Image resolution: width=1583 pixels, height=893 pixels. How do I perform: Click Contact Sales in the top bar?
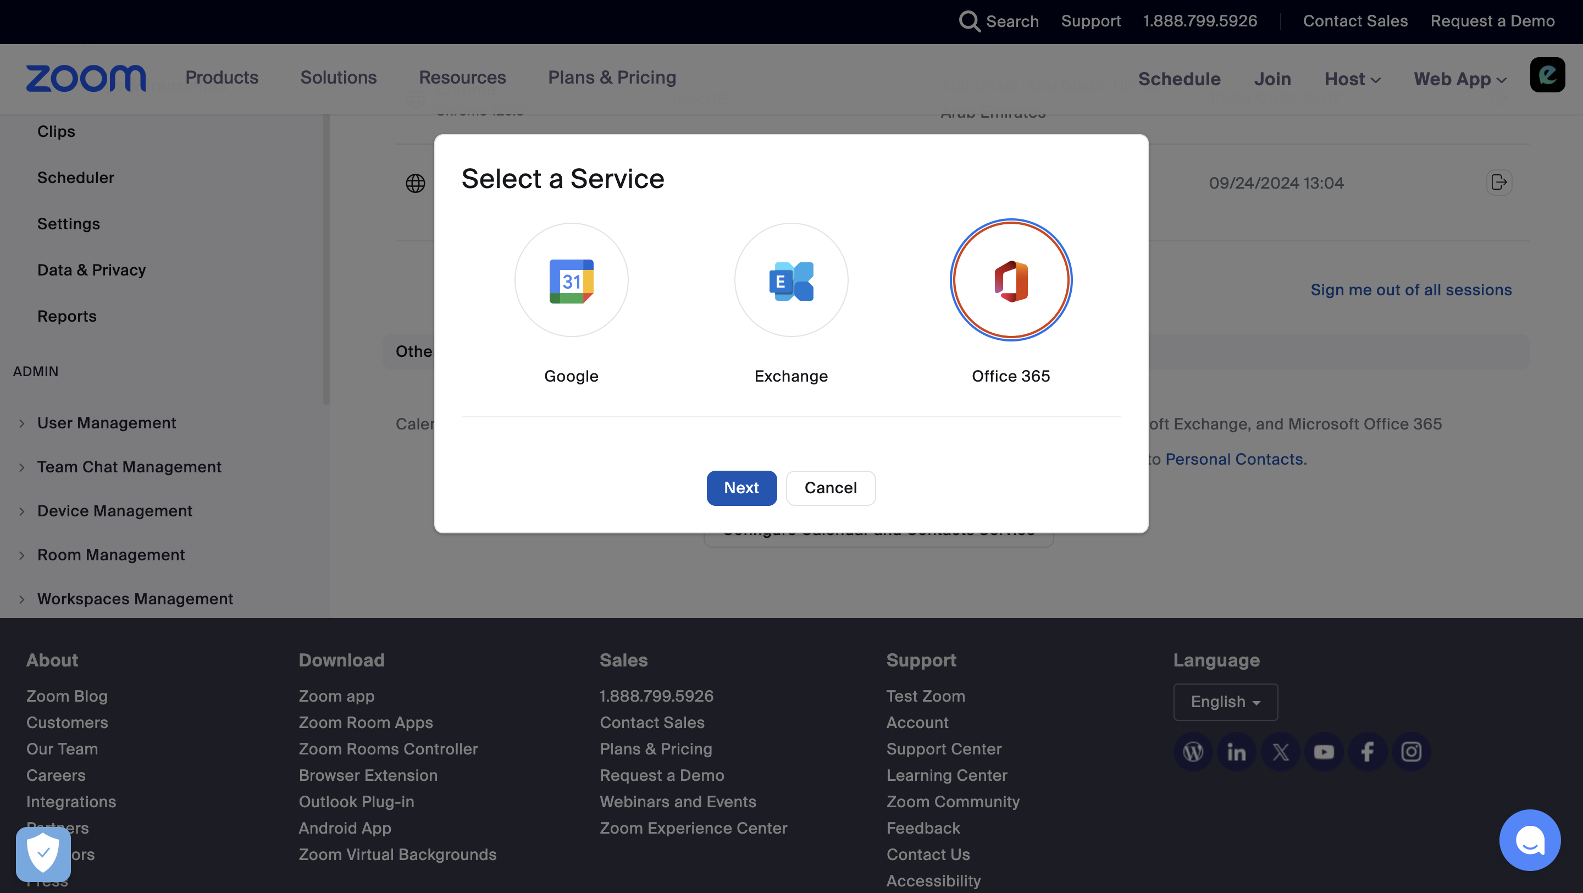click(1354, 21)
